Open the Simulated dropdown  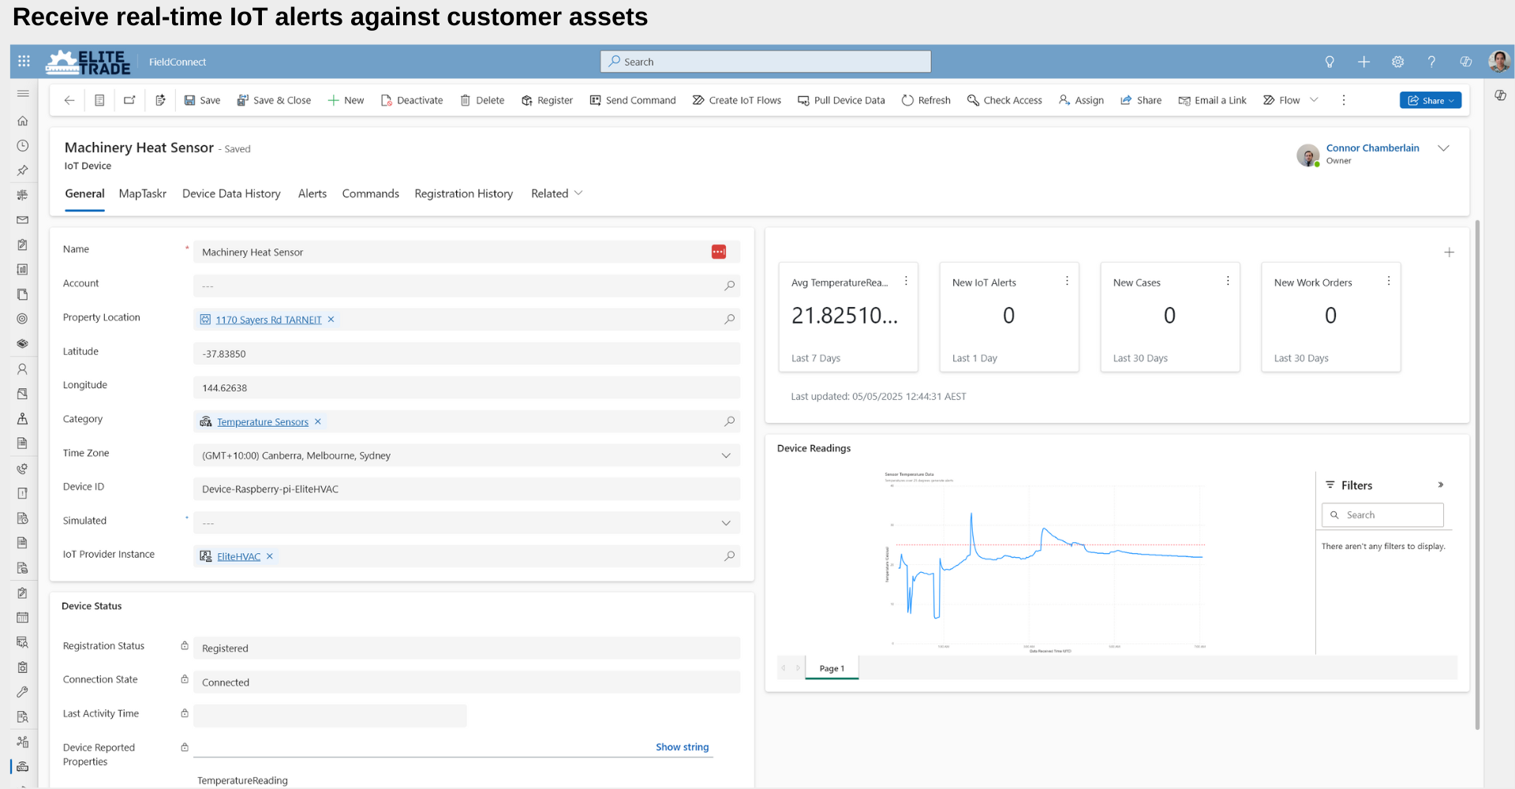[x=726, y=523]
